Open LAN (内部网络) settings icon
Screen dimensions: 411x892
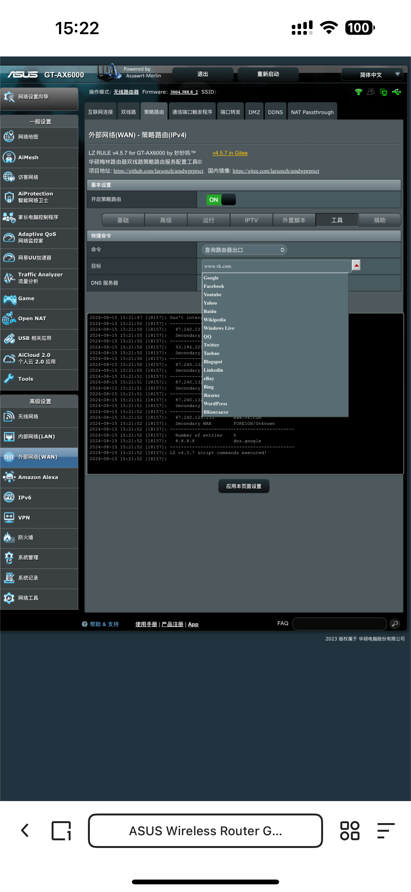click(9, 437)
